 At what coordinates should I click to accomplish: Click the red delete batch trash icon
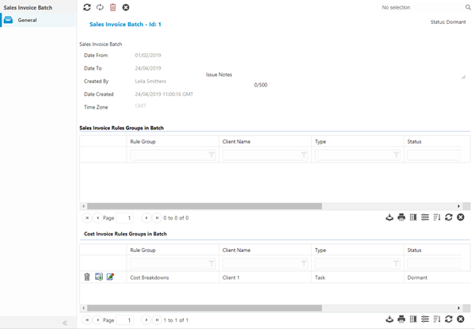(112, 7)
